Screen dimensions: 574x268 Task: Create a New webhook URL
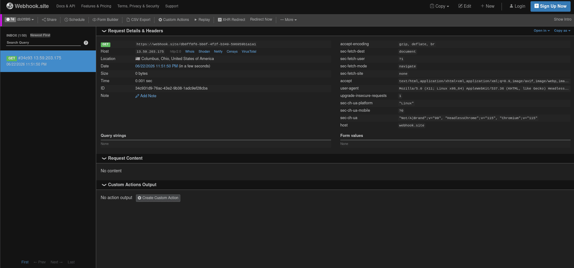pos(487,6)
